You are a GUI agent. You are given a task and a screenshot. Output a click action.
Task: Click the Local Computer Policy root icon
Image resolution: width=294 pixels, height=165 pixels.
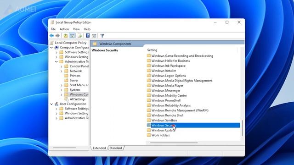tap(52, 43)
